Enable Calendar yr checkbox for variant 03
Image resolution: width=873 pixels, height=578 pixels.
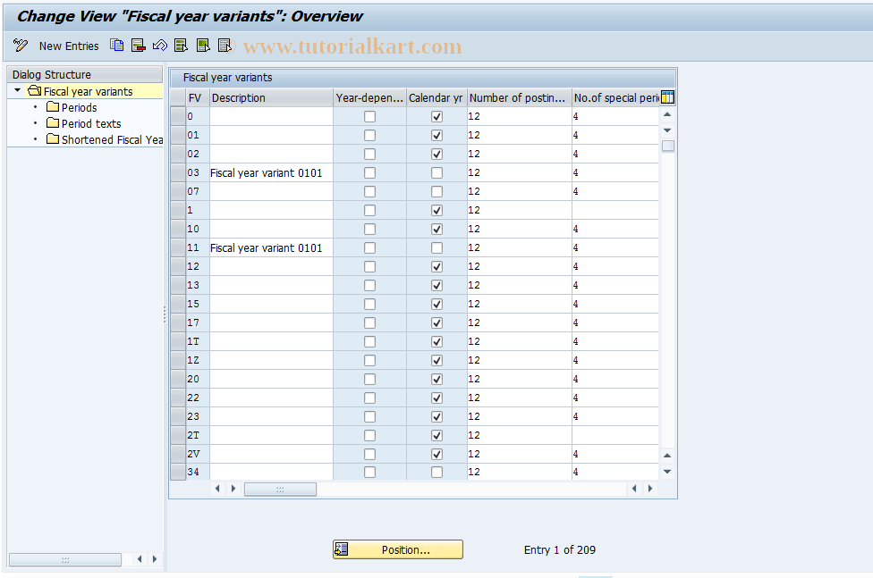point(436,172)
